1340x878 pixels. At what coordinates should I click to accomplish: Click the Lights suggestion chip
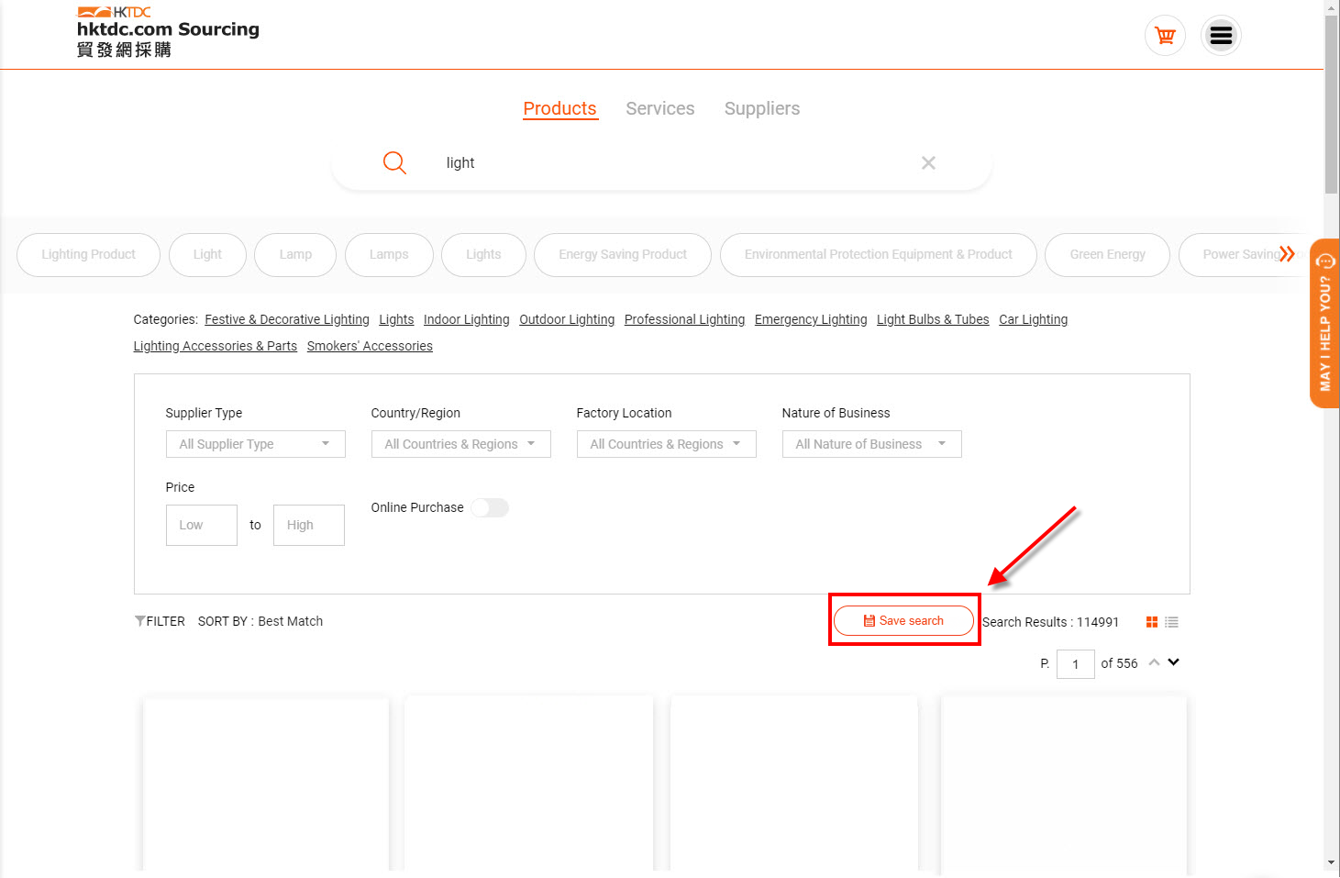pos(483,255)
